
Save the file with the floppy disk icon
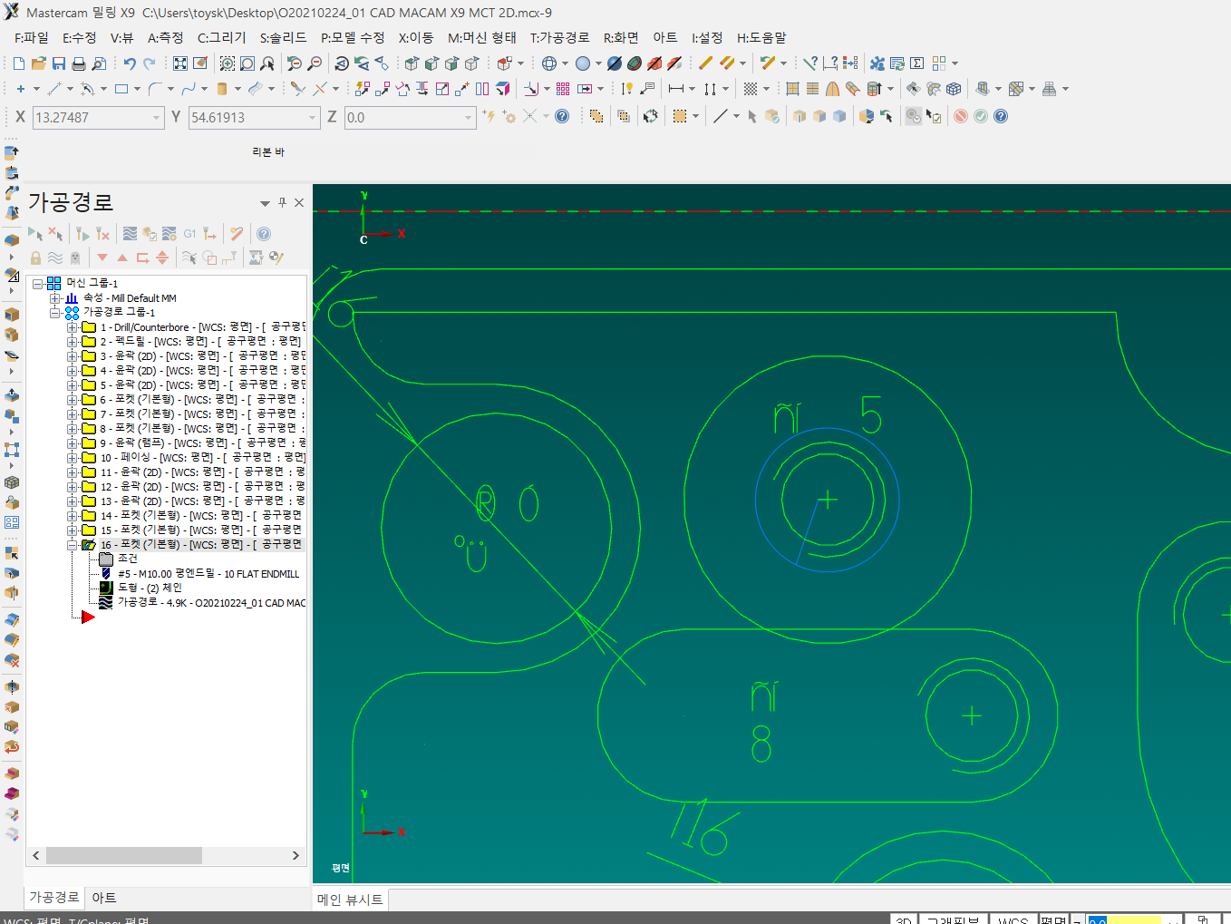(x=59, y=63)
